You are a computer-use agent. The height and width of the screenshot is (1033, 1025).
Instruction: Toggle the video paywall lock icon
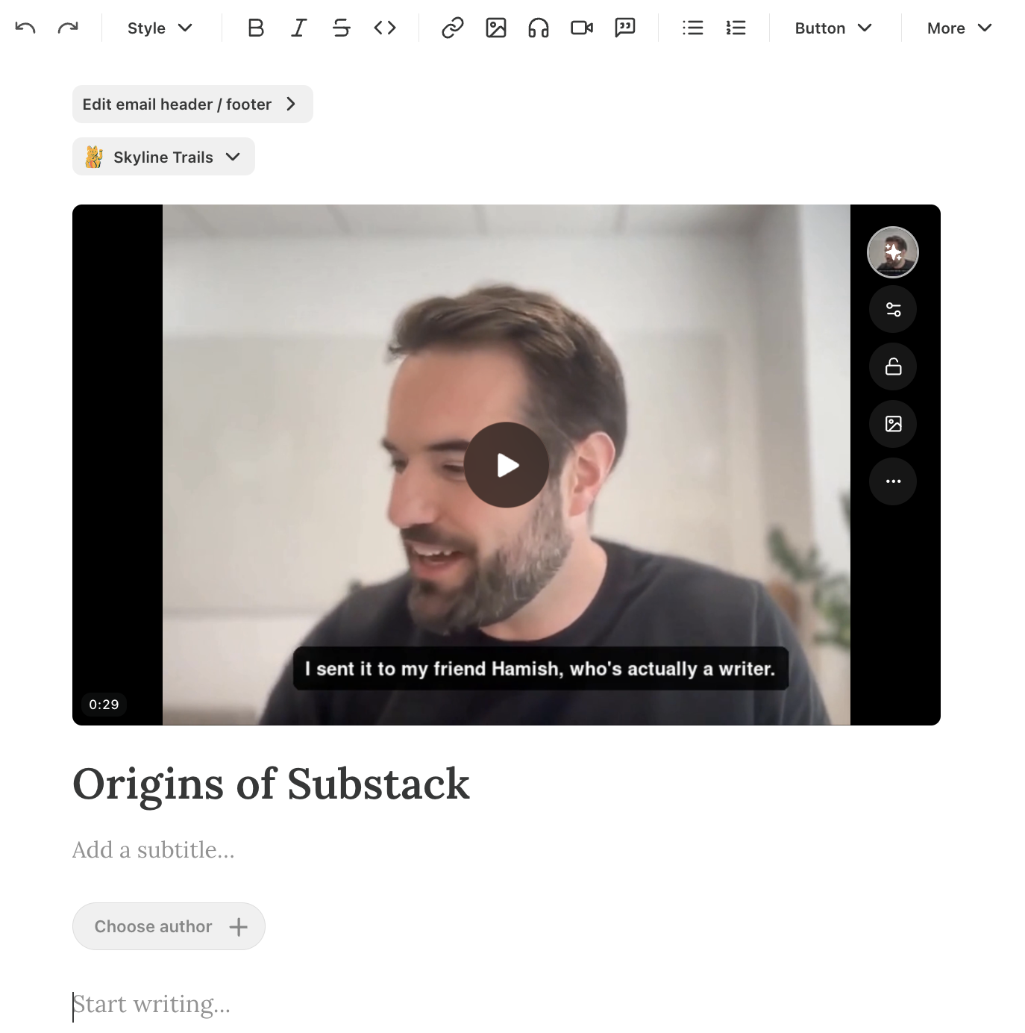tap(893, 366)
